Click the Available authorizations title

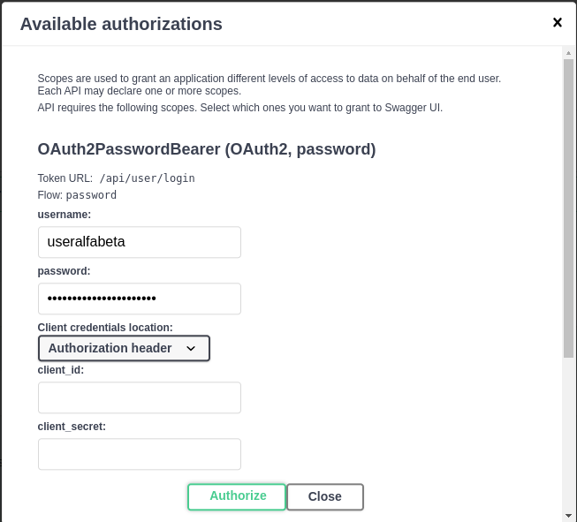click(x=121, y=24)
